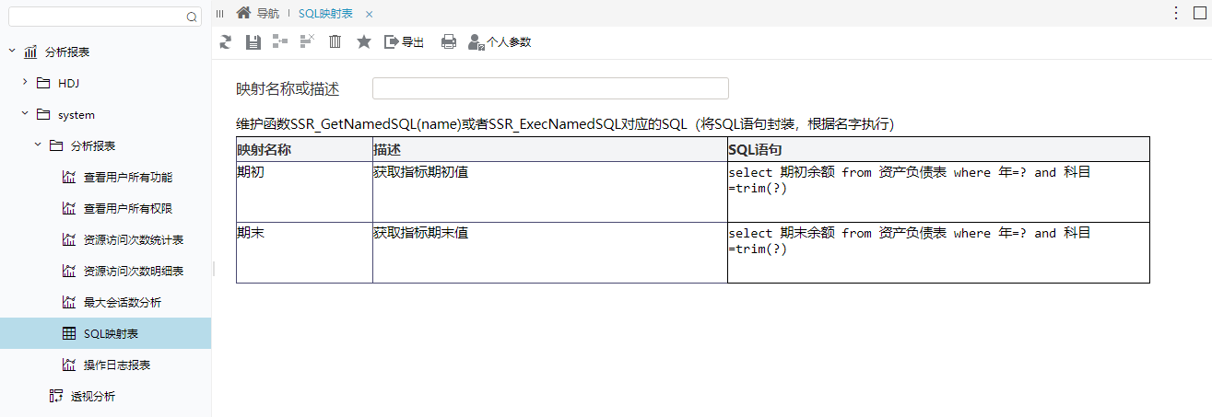Open the 导航 home tab

click(x=258, y=13)
